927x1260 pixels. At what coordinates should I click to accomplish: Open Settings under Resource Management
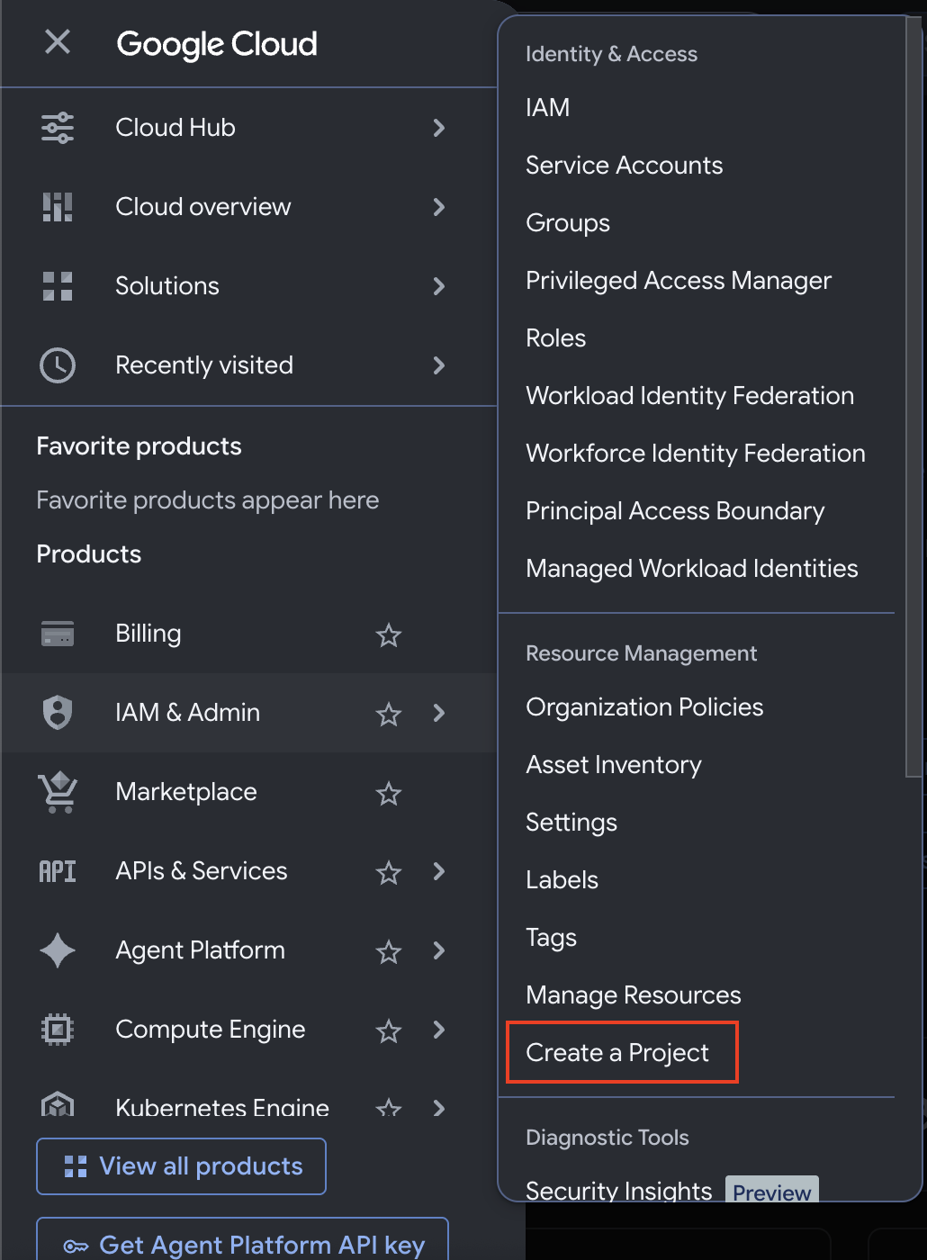(571, 823)
